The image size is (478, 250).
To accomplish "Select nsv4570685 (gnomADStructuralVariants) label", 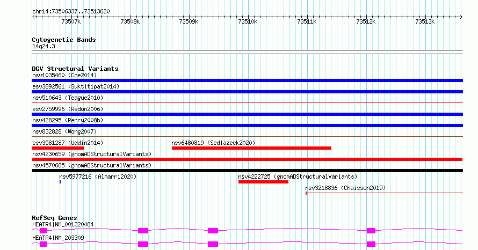I will coord(92,165).
